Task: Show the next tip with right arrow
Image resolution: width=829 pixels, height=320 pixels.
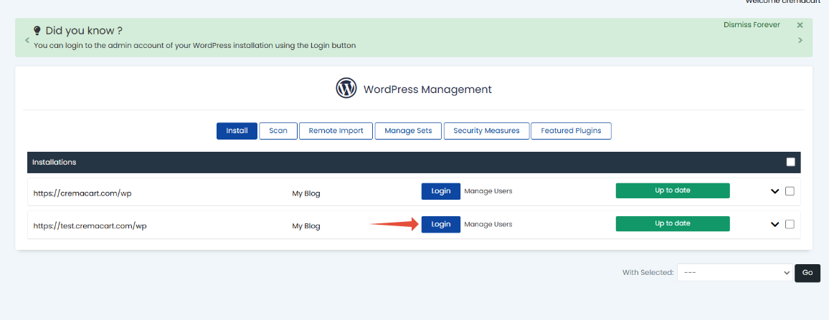Action: pos(800,40)
